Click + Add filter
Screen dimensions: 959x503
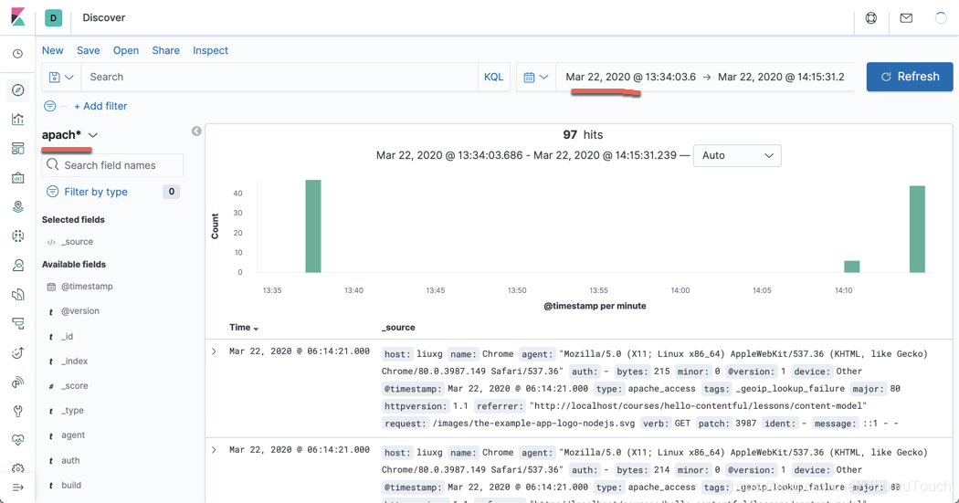pyautogui.click(x=100, y=106)
